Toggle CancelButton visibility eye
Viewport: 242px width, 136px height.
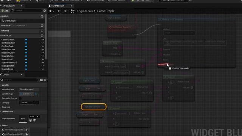pos(43,40)
